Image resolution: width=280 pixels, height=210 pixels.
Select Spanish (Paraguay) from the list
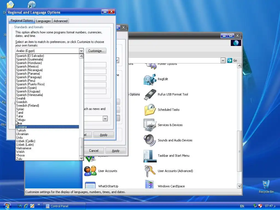tap(47, 77)
